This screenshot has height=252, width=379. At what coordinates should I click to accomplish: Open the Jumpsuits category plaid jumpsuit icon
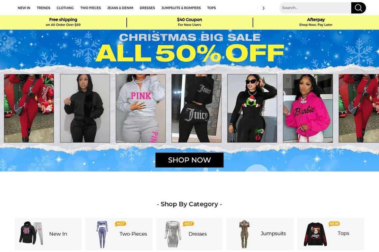(x=244, y=234)
